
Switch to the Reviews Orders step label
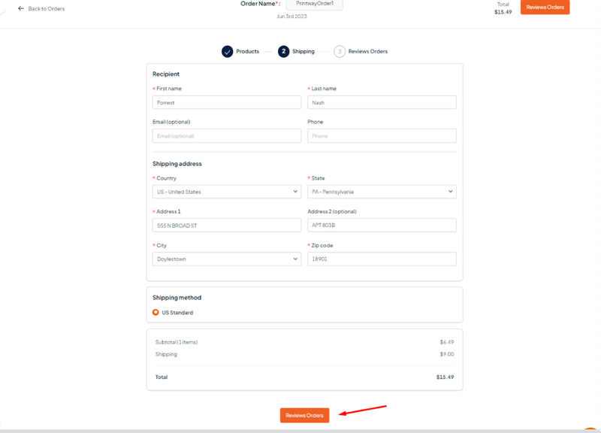click(x=368, y=51)
